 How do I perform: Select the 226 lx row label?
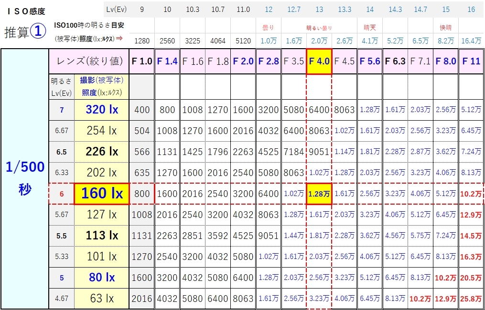(101, 152)
